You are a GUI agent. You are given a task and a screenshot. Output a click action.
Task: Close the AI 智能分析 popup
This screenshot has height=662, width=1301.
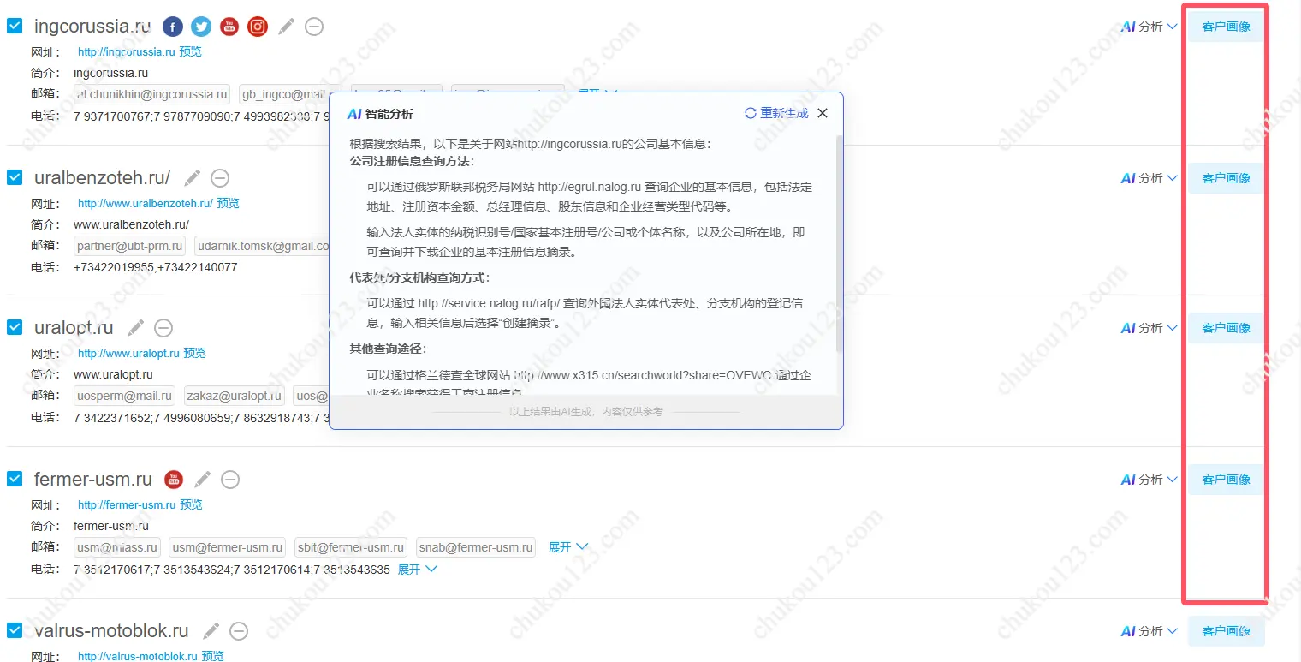click(x=823, y=113)
